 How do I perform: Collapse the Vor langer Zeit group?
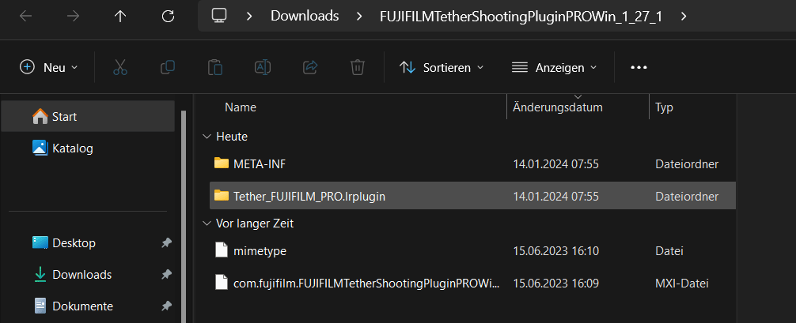[x=207, y=223]
